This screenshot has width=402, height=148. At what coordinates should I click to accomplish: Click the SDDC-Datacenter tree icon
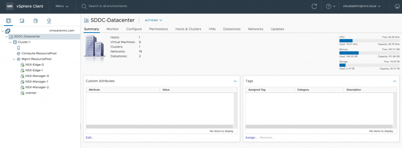[x=11, y=37]
